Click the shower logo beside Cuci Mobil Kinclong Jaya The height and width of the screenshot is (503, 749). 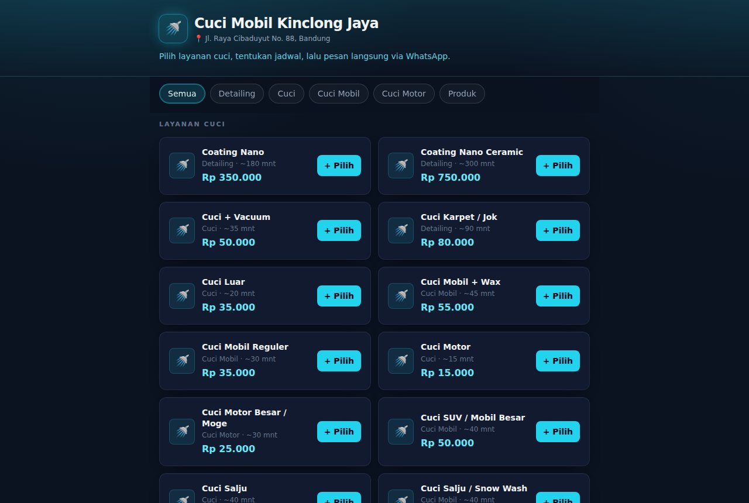pos(173,29)
